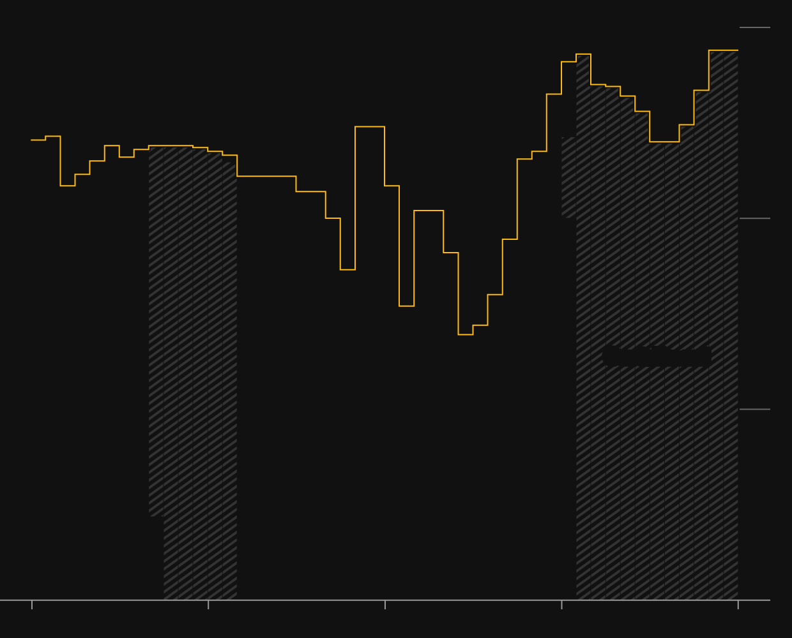Click the long flat yellow segment after left hatched region
This screenshot has width=792, height=638.
(266, 176)
